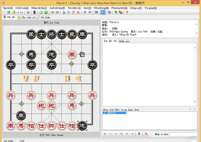Click the yellow question mark help icon

127,12
